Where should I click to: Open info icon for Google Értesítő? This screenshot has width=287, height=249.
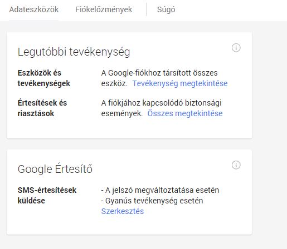(236, 165)
